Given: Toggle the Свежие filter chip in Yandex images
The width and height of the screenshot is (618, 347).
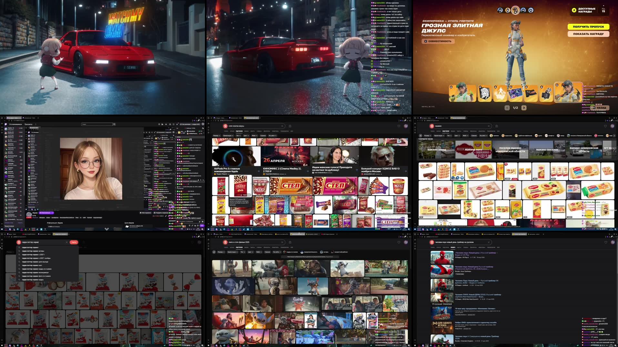Looking at the screenshot, I should (x=263, y=135).
